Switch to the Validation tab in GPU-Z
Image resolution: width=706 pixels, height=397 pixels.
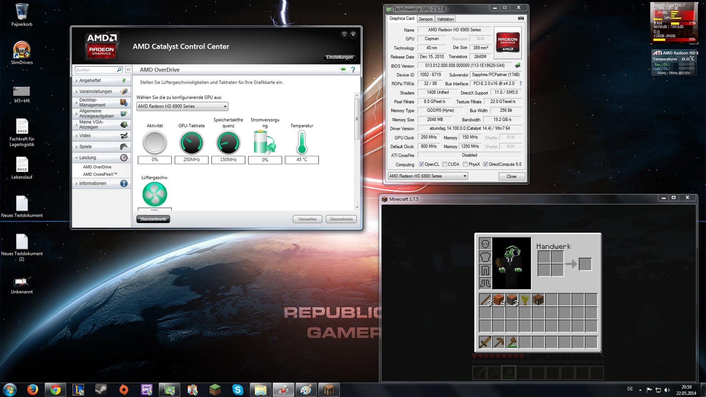point(445,19)
